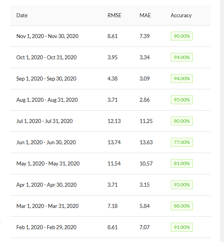Click the 77.00% accuracy tag
The width and height of the screenshot is (224, 242).
pos(182,142)
